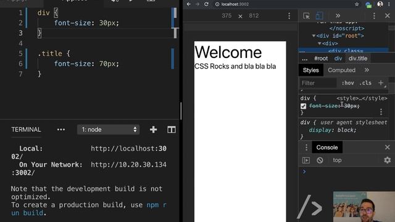Switch to the Styles tab

click(x=311, y=70)
